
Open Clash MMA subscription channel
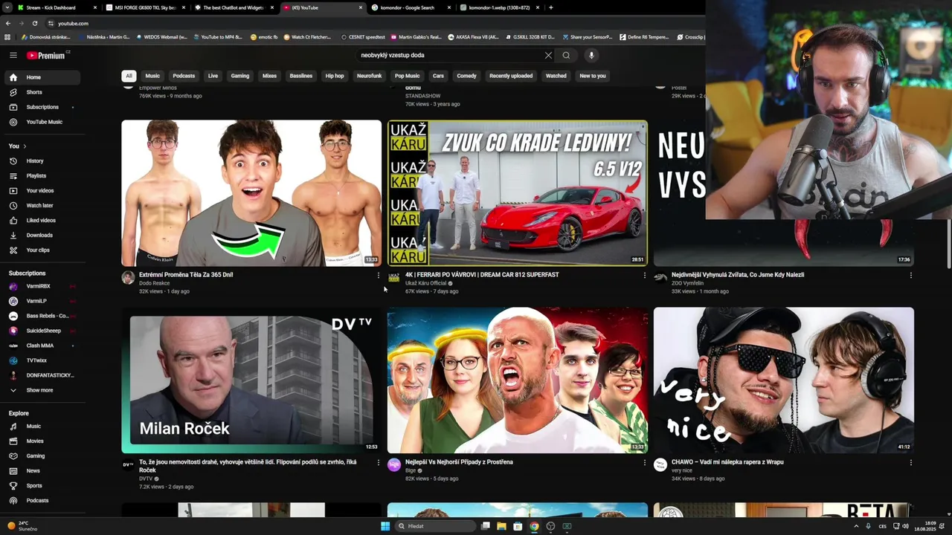point(42,346)
